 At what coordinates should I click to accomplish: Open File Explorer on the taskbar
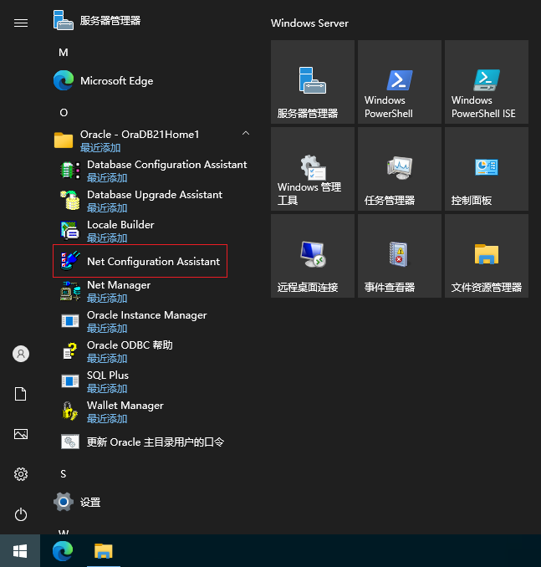tap(104, 551)
